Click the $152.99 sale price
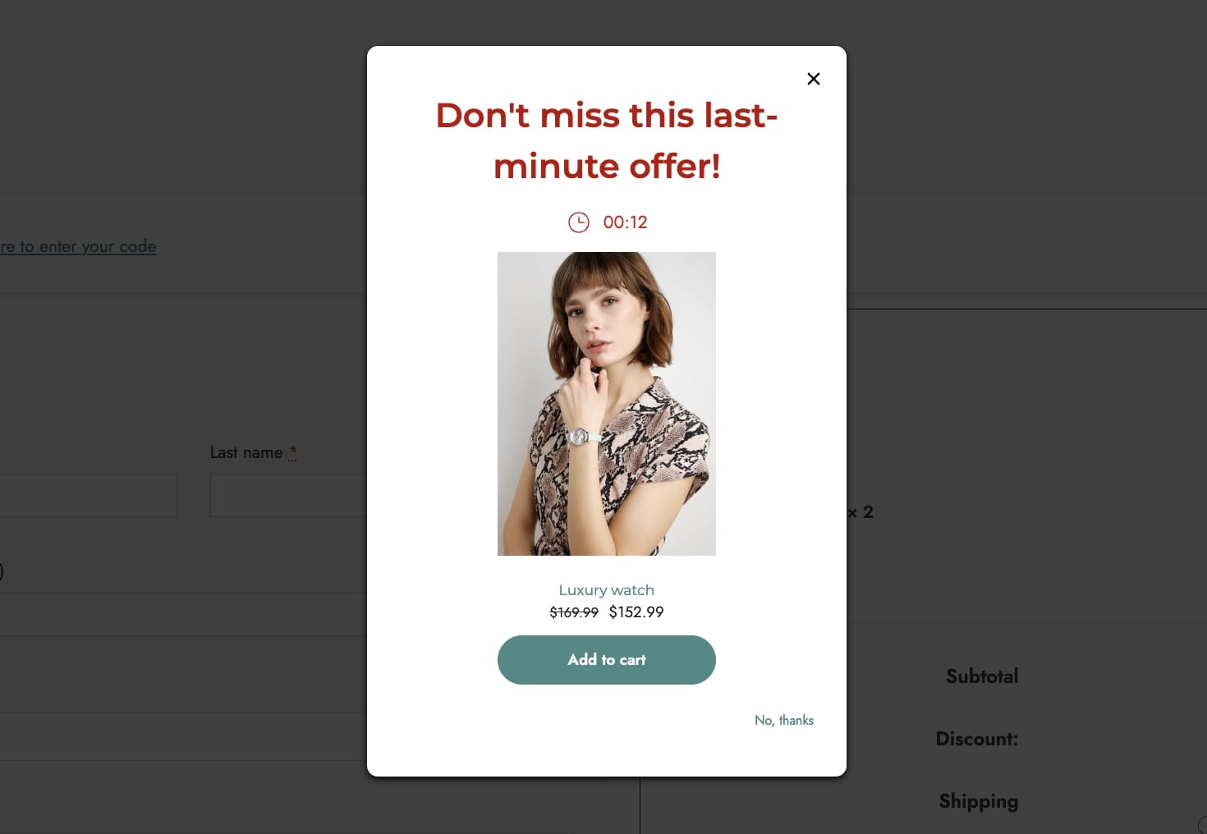The height and width of the screenshot is (834, 1207). (x=636, y=612)
